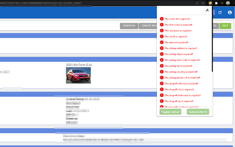Select 'The dropoff zip is required!' text
The image size is (235, 147).
179,101
